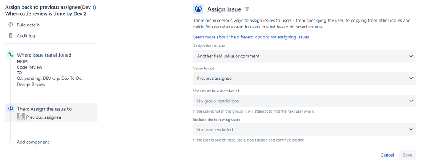Open the 'Assign the issue to' dropdown
Viewport: 432px width, 167px height.
(x=304, y=56)
